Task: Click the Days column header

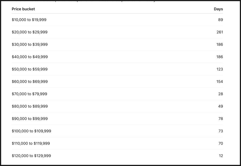Action: (x=218, y=9)
